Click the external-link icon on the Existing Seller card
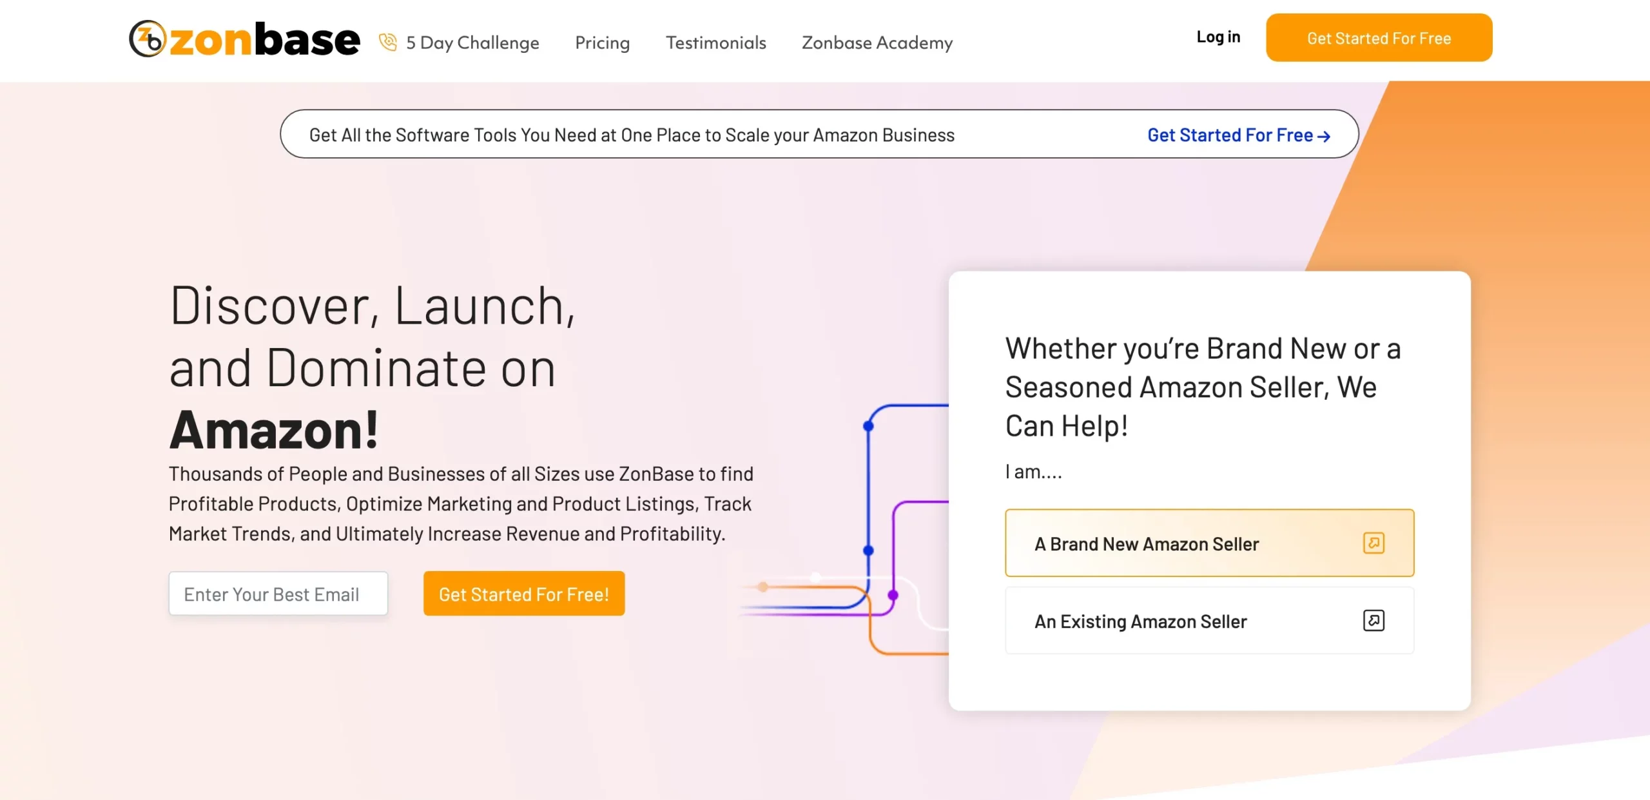 pos(1374,621)
